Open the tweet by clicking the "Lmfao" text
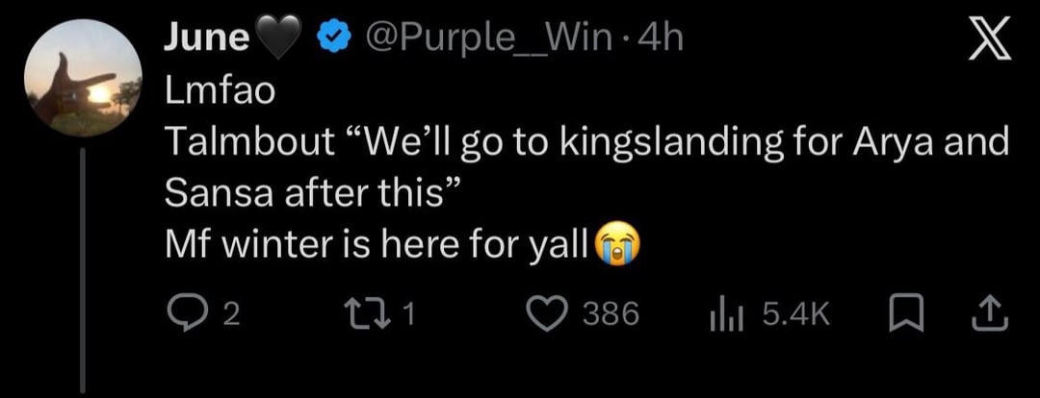 (220, 91)
